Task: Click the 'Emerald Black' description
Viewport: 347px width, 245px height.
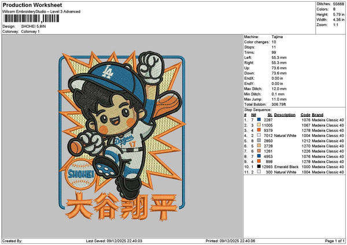Action: (x=286, y=167)
